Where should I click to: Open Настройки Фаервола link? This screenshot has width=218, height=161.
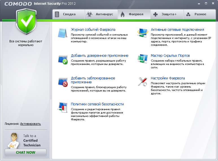[168, 78]
